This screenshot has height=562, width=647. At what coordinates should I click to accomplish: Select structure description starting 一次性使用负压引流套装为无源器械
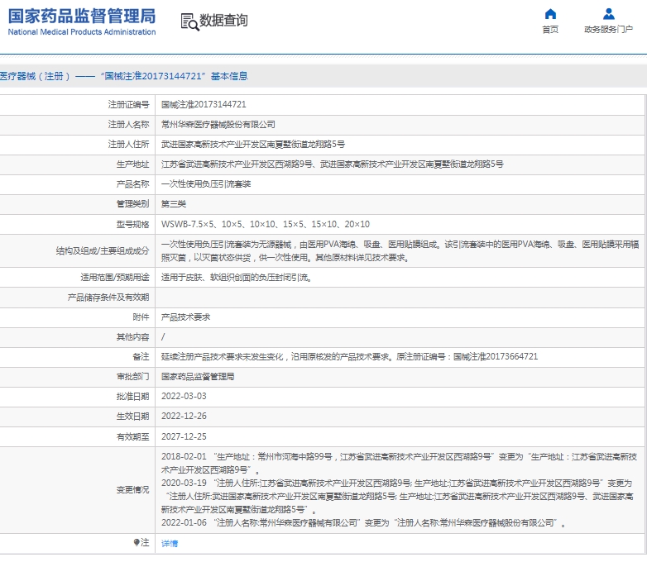(400, 250)
